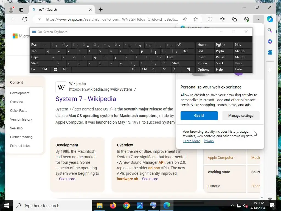Enable split screen view
The height and width of the screenshot is (211, 281).
pyautogui.click(x=210, y=19)
